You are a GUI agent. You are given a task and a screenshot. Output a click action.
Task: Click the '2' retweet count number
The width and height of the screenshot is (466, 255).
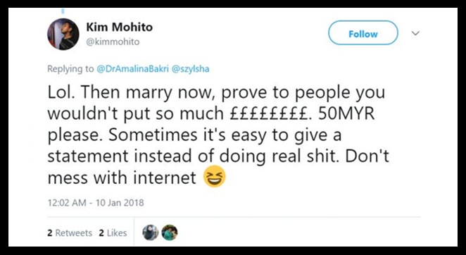tap(50, 232)
